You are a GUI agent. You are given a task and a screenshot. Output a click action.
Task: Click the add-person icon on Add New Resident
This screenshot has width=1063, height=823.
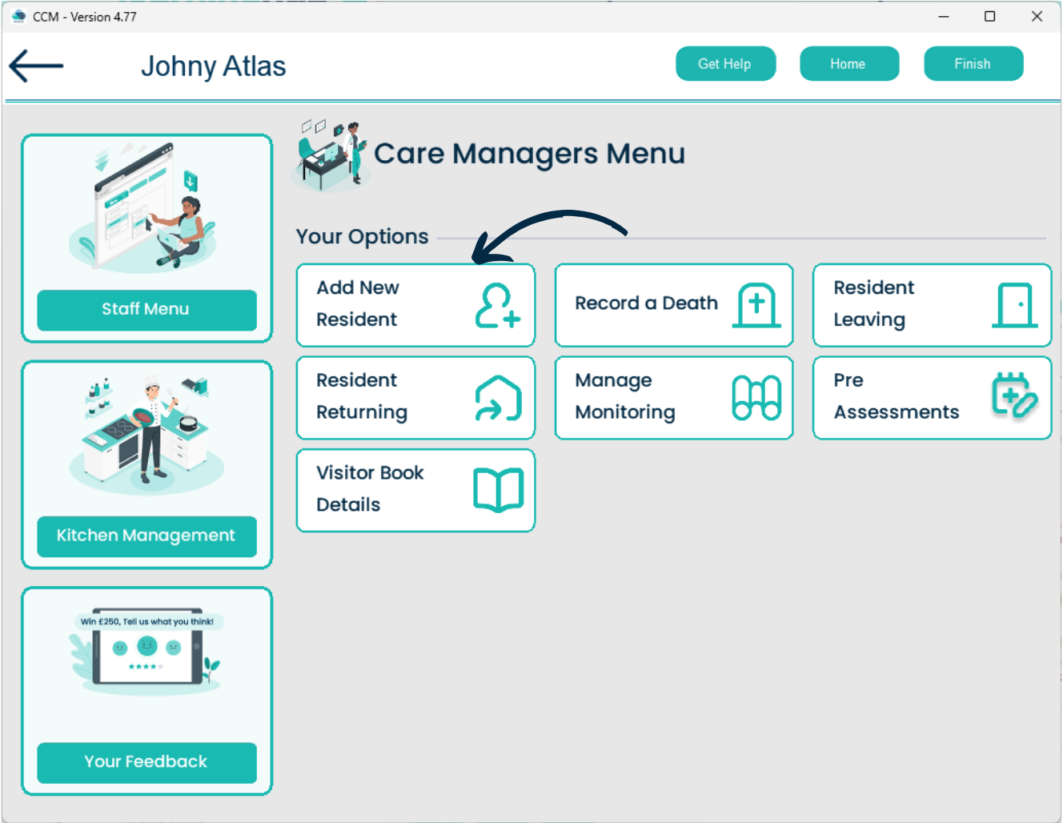(498, 306)
